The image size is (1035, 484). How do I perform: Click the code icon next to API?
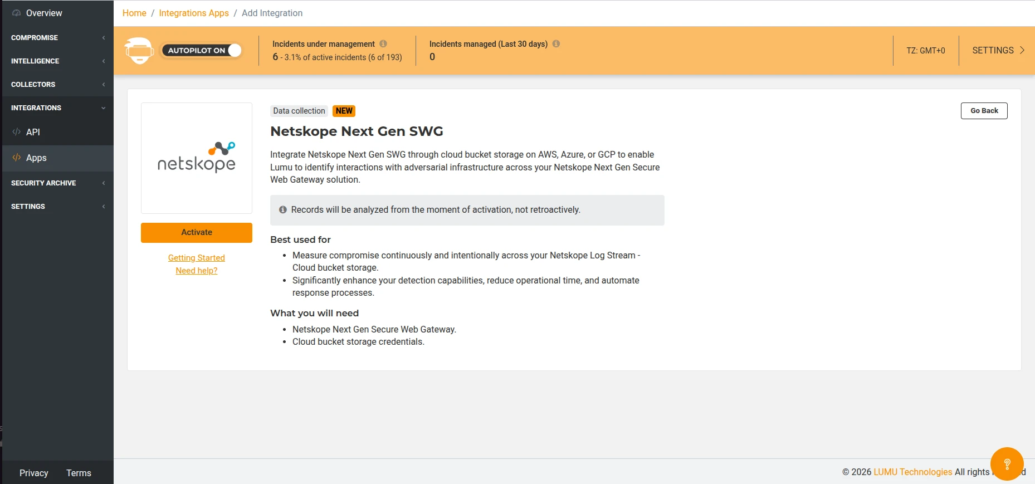coord(16,132)
